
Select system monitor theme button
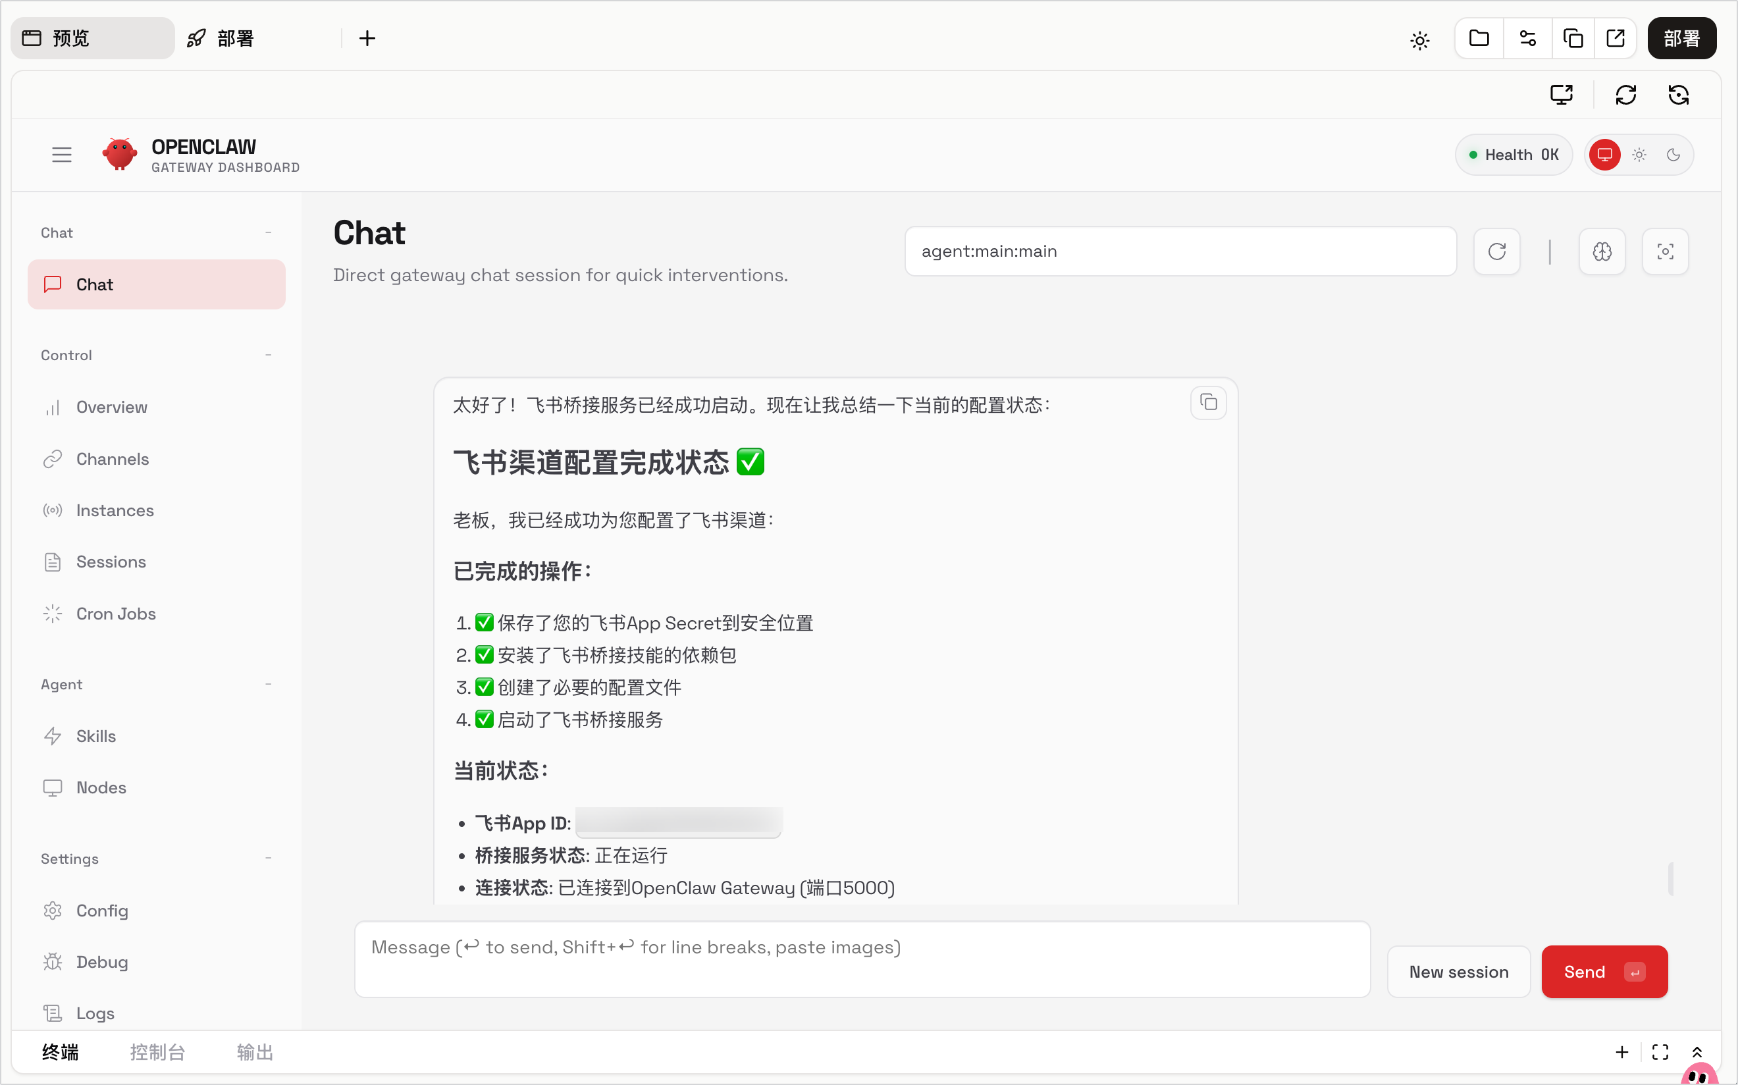coord(1604,155)
